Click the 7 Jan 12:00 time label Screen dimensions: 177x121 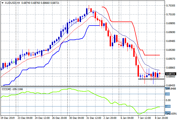pos(144,118)
